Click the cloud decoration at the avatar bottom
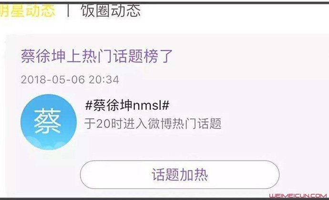Screen dimensions: 329x200 point(49,143)
